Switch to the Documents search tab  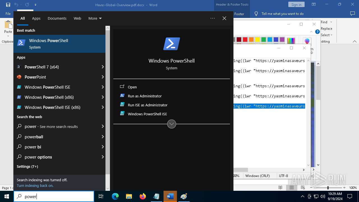coord(57,18)
